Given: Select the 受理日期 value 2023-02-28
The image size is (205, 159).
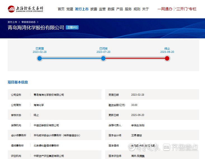Looking at the screenshot, I should (x=138, y=95).
